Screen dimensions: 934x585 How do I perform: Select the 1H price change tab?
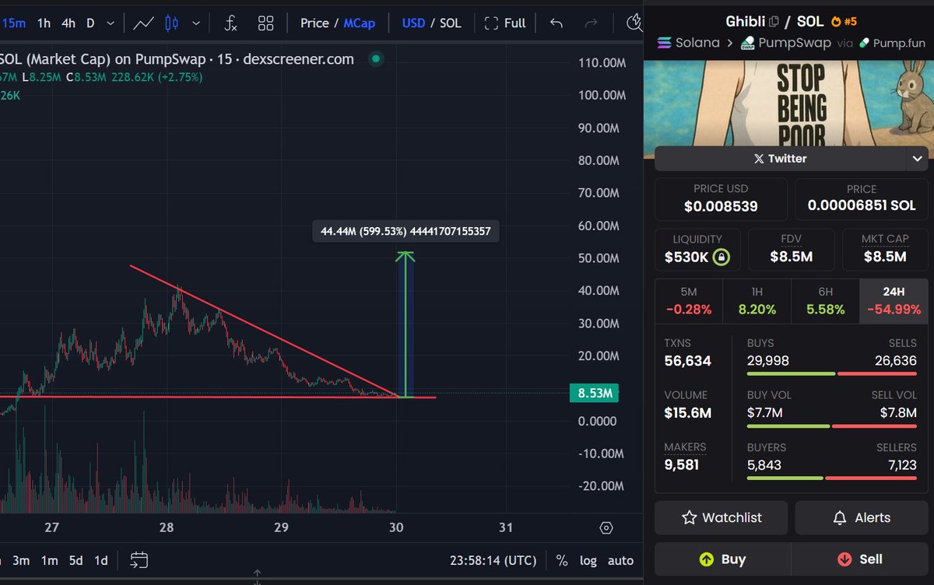point(757,301)
